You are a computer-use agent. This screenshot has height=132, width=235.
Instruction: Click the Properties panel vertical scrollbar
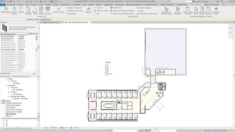pos(38,47)
